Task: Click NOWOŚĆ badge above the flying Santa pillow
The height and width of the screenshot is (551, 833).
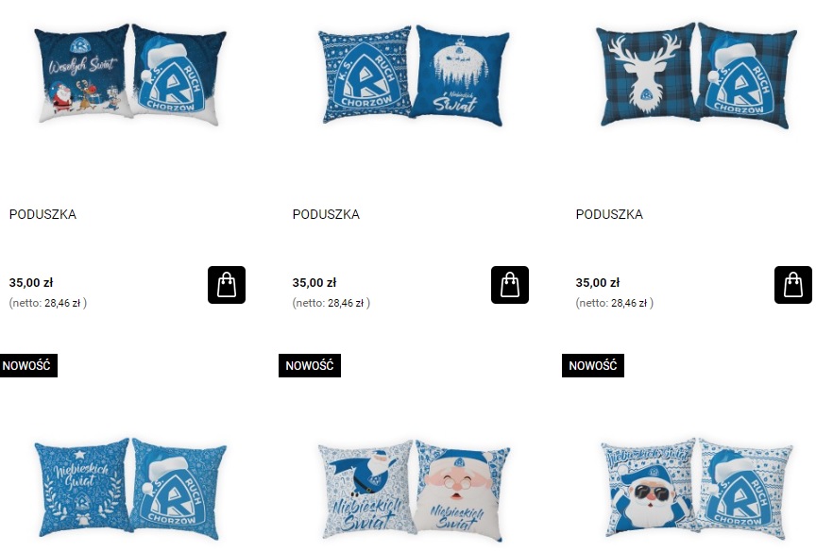Action: [x=309, y=366]
